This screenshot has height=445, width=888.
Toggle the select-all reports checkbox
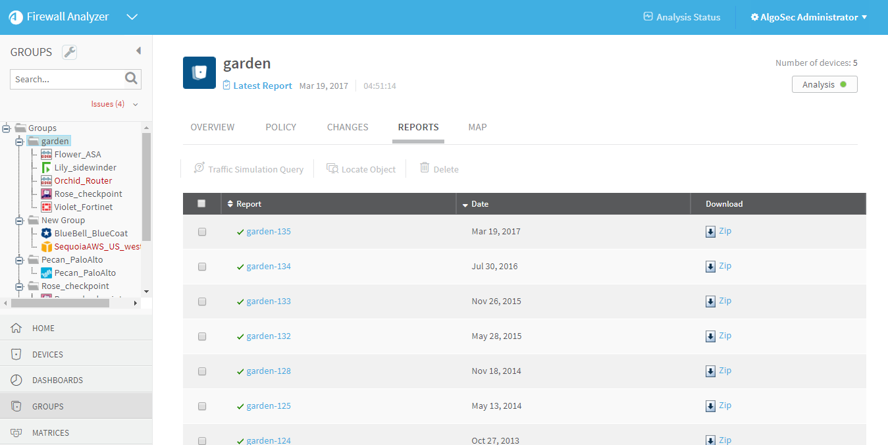[x=201, y=203]
